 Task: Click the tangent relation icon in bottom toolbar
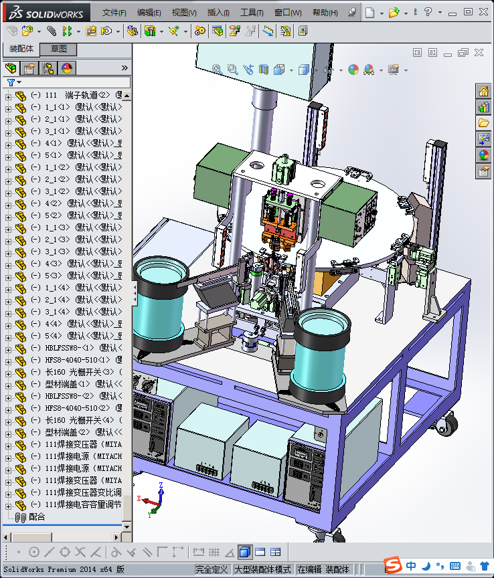(116, 552)
